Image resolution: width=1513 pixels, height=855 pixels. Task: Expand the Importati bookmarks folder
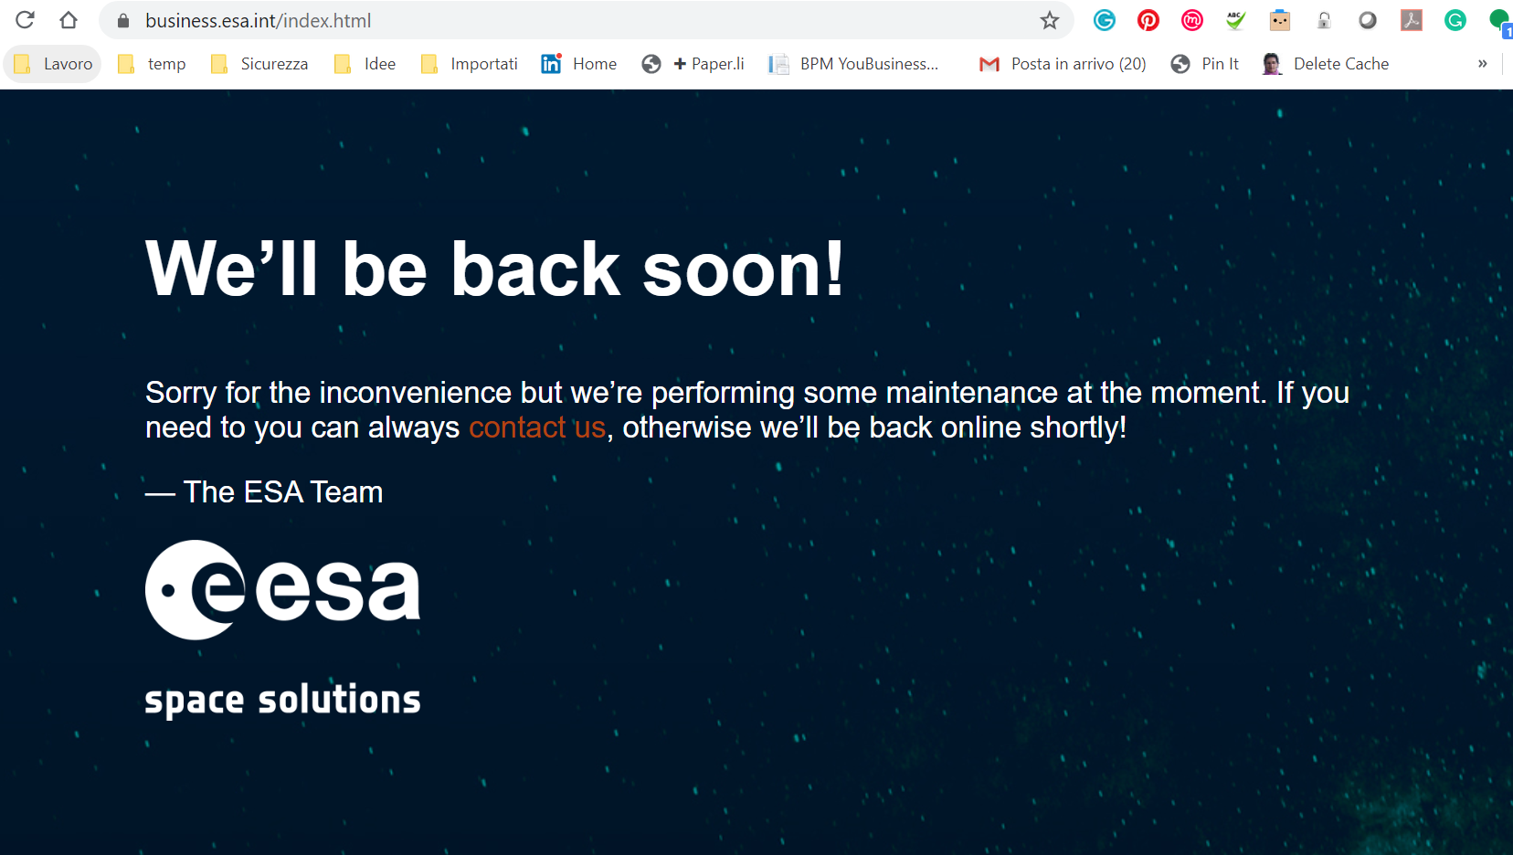[470, 64]
